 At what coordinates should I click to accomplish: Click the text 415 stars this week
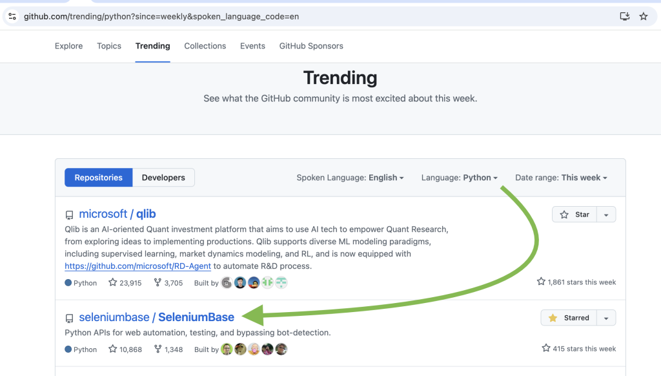579,349
